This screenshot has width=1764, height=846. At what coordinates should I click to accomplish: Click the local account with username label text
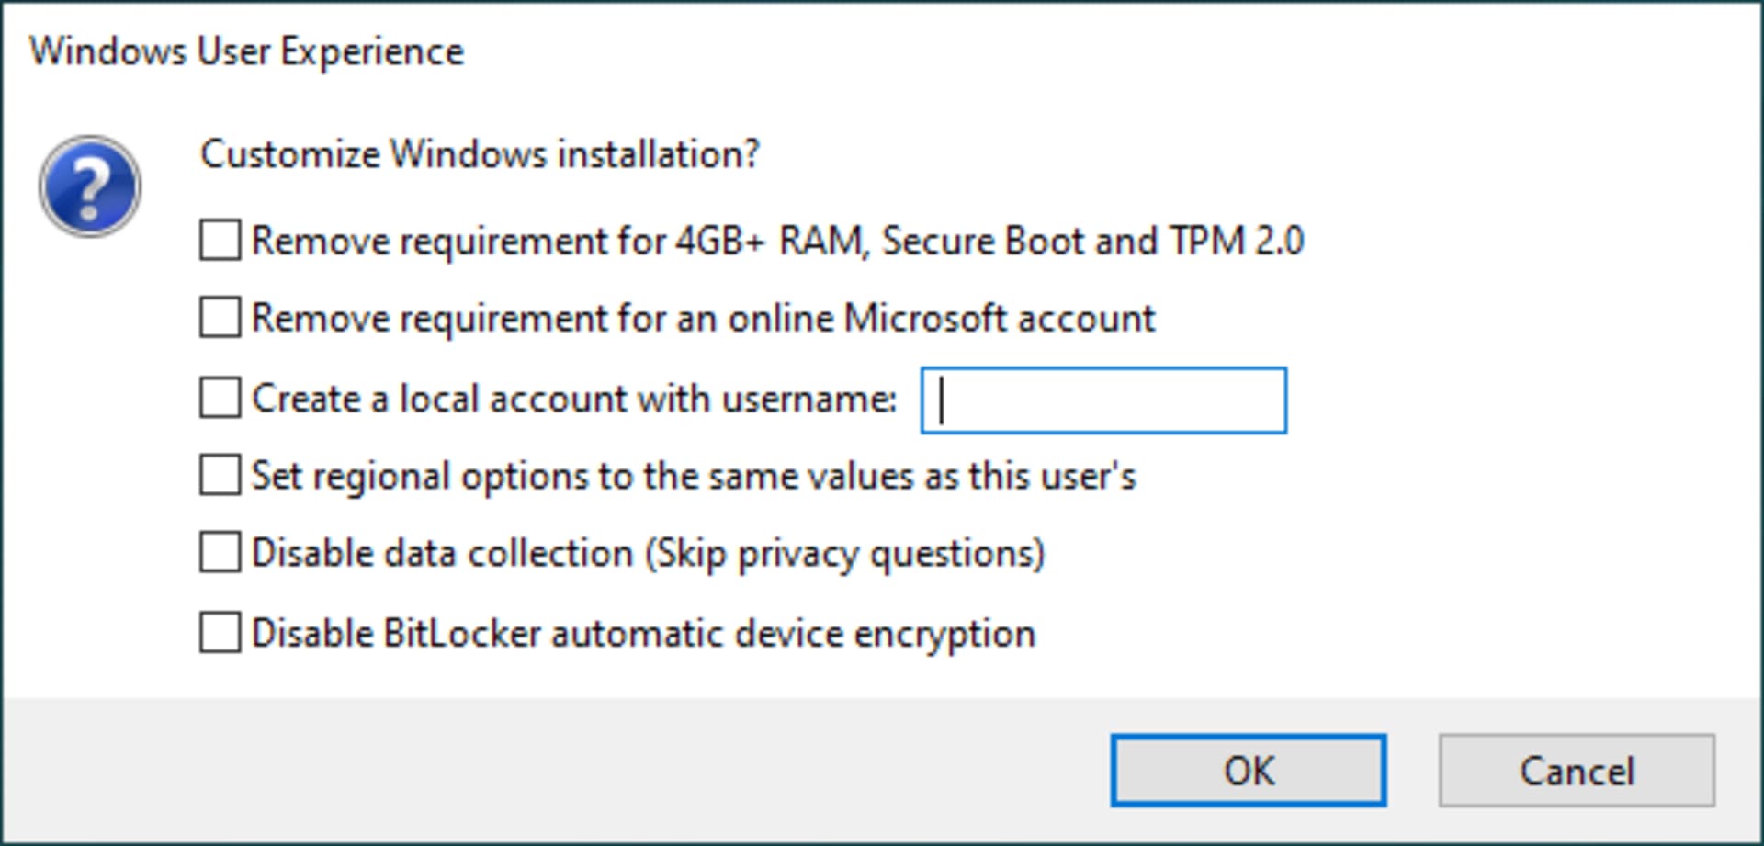[x=648, y=399]
